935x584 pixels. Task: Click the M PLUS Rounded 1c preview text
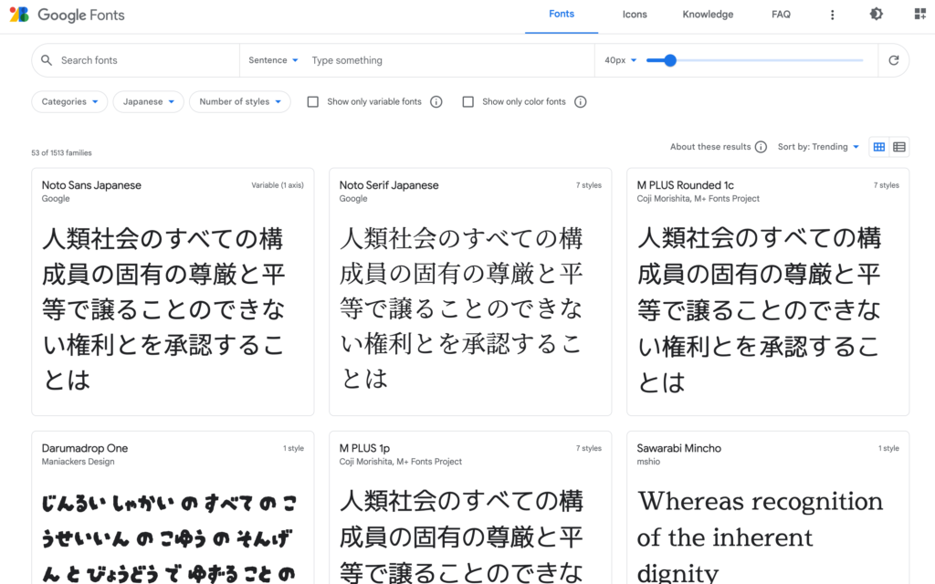[759, 309]
